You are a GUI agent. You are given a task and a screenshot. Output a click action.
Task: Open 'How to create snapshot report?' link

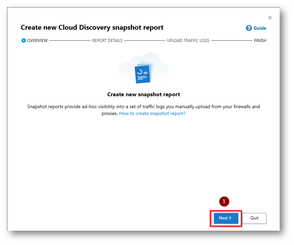(x=152, y=113)
